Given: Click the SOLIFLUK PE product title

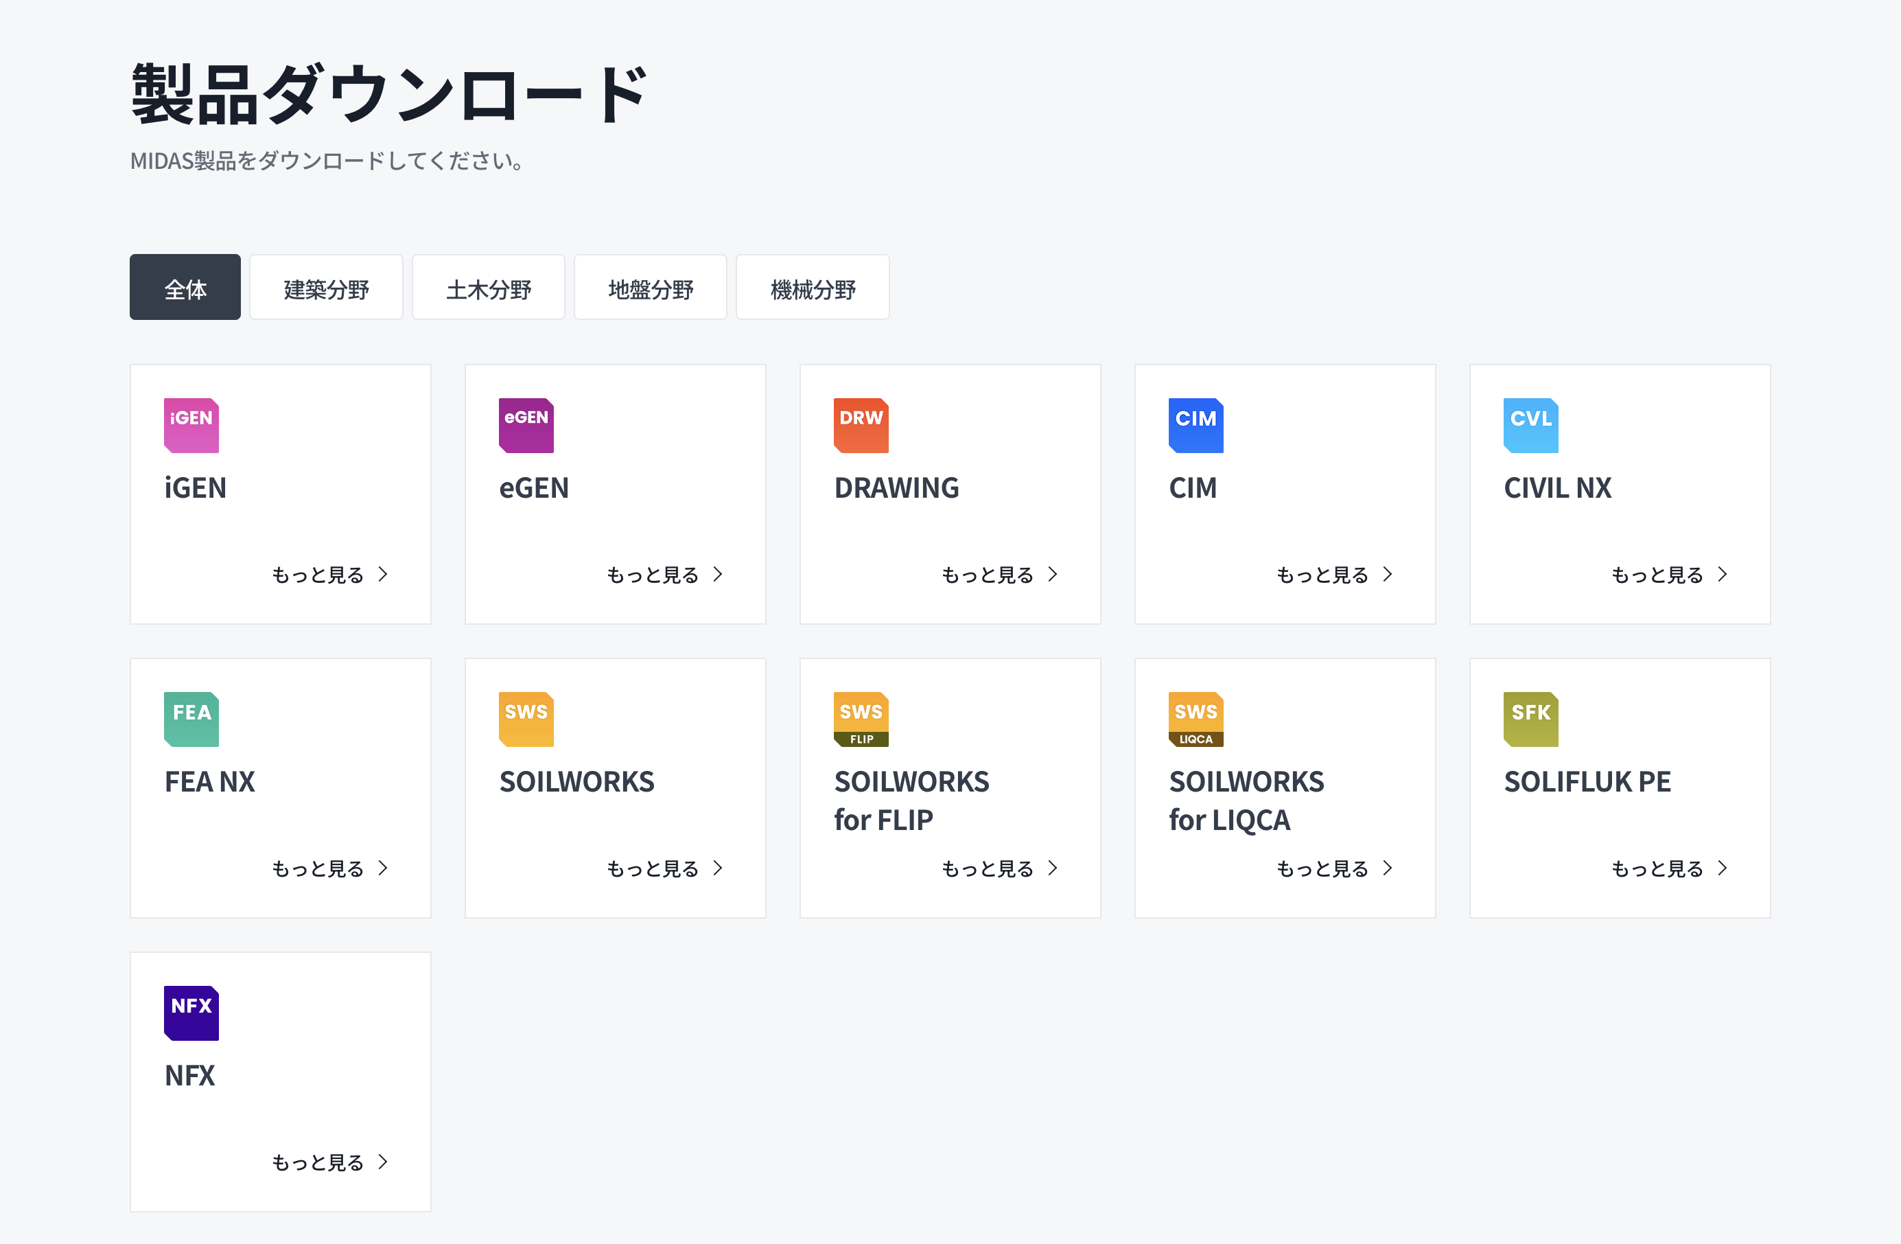Looking at the screenshot, I should coord(1588,781).
